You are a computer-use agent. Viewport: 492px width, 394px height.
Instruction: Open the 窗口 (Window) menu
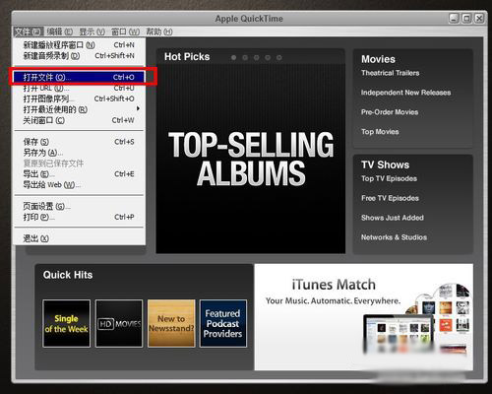pos(125,32)
